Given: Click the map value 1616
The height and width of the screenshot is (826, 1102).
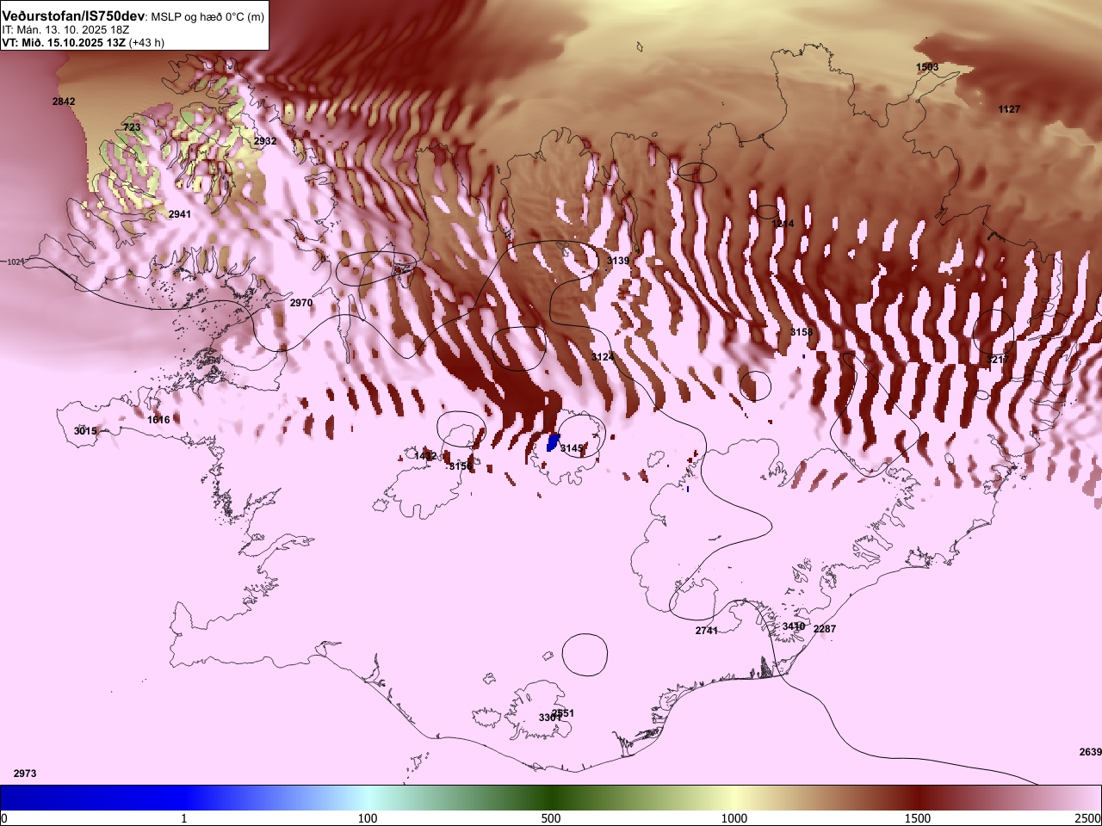Looking at the screenshot, I should (158, 420).
